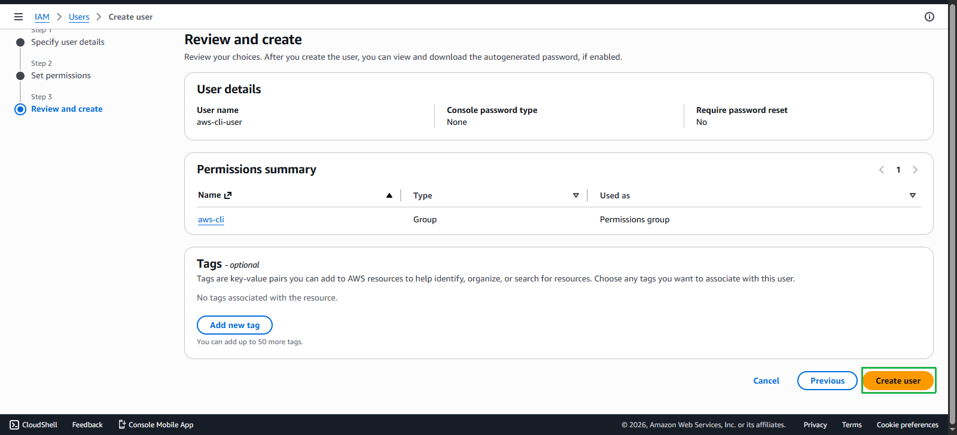957x435 pixels.
Task: Click Previous button
Action: tap(827, 381)
